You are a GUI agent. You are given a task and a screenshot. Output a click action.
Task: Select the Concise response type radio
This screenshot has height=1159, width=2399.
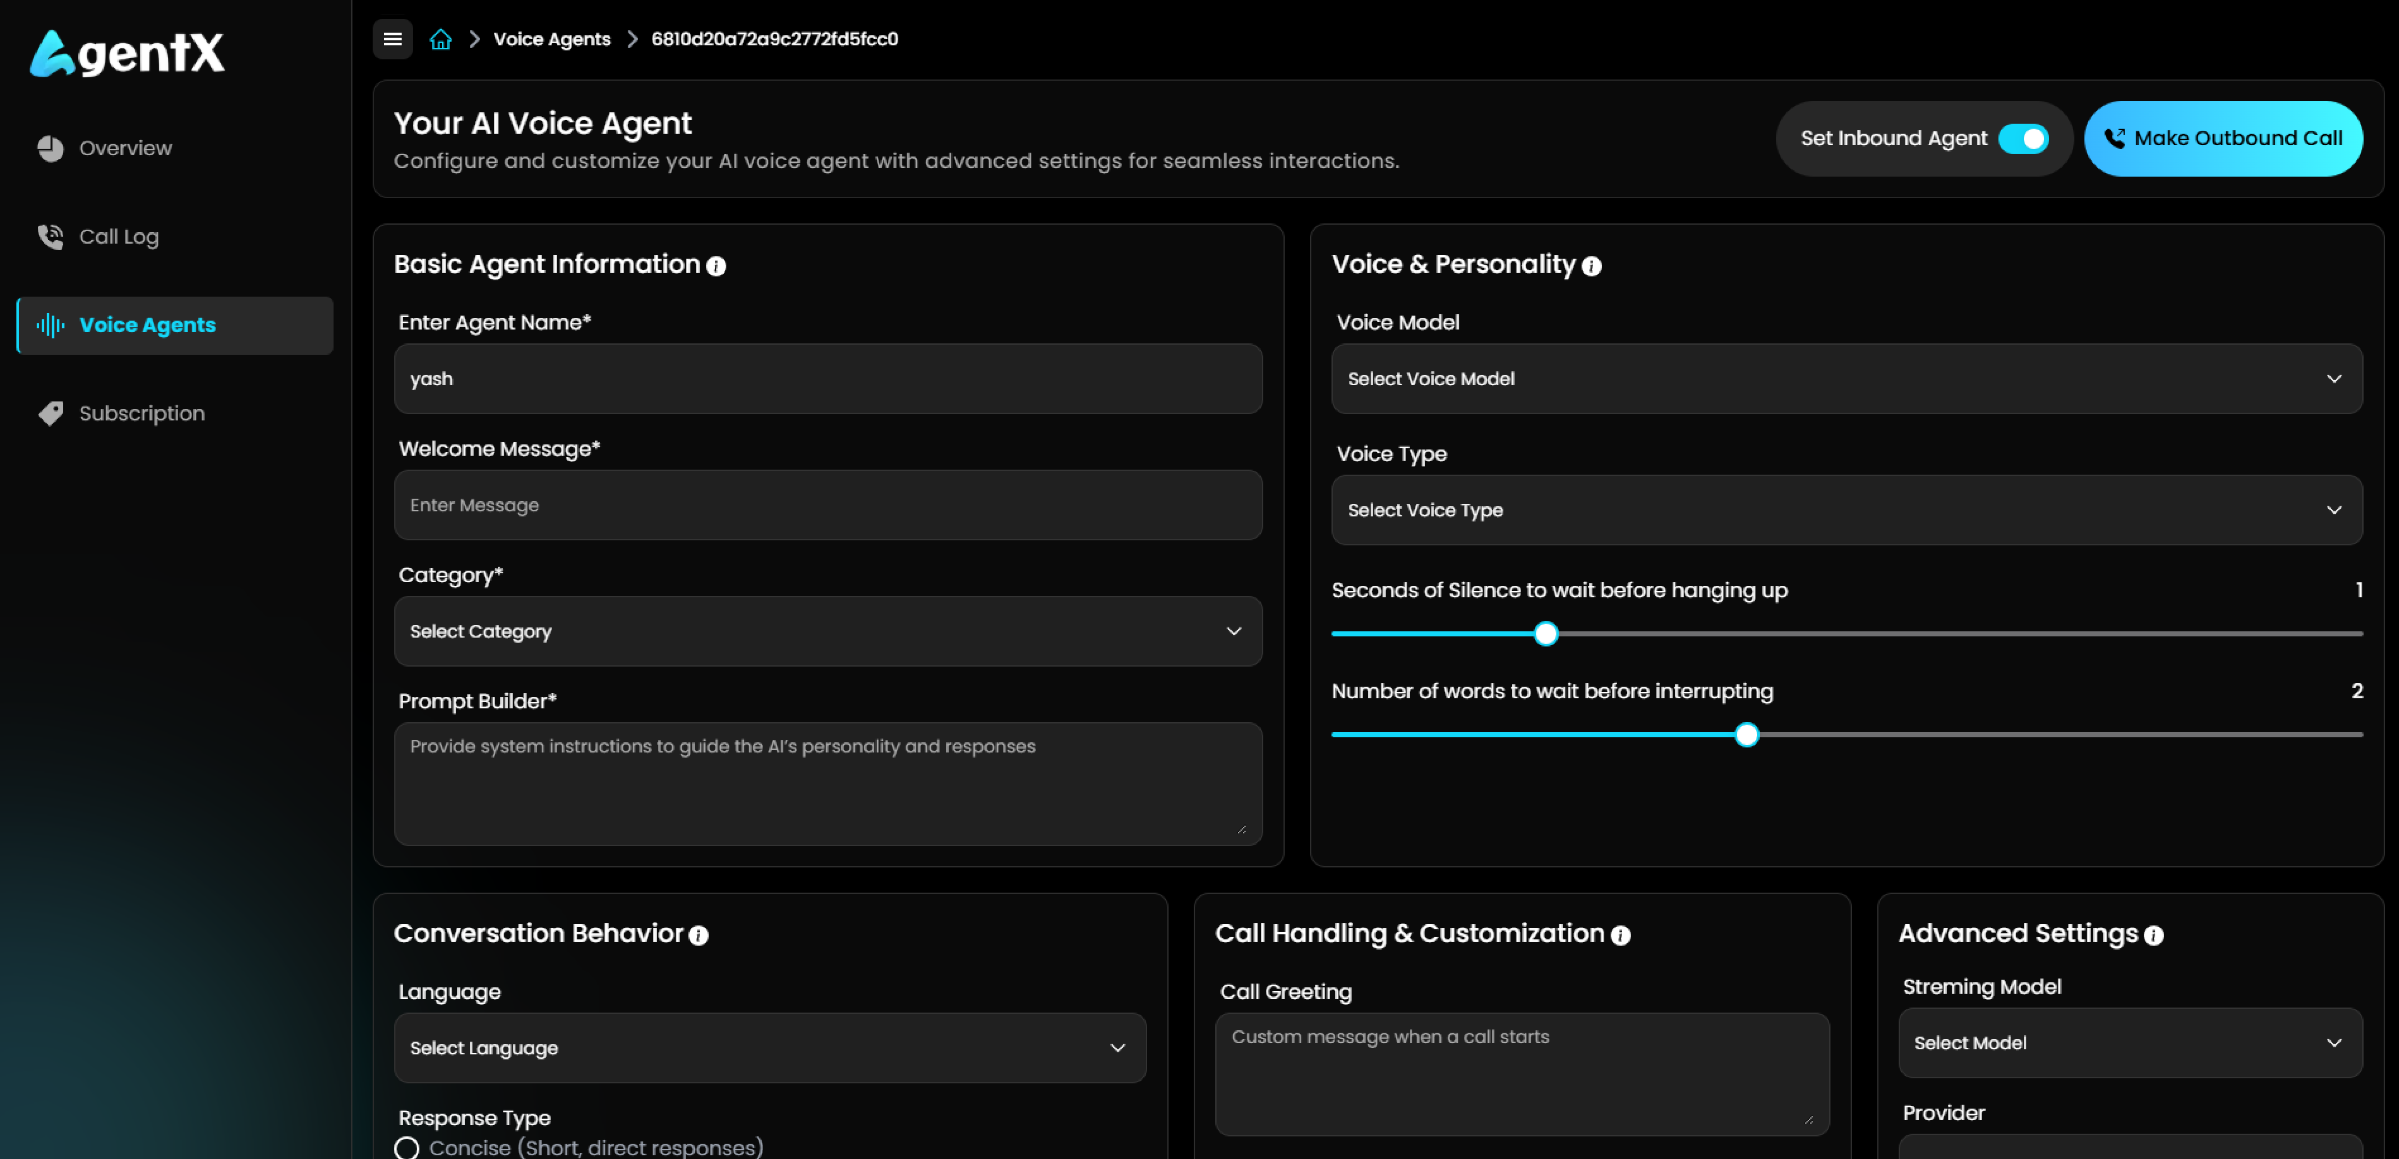[x=406, y=1147]
